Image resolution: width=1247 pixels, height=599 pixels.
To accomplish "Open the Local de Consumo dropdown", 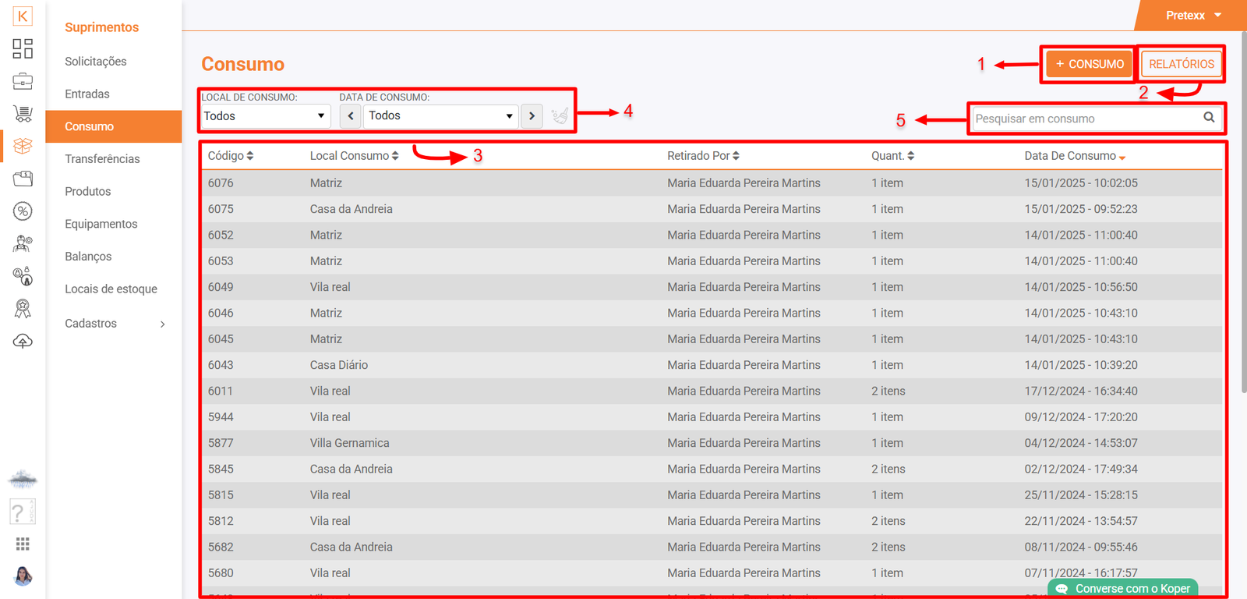I will pyautogui.click(x=264, y=116).
